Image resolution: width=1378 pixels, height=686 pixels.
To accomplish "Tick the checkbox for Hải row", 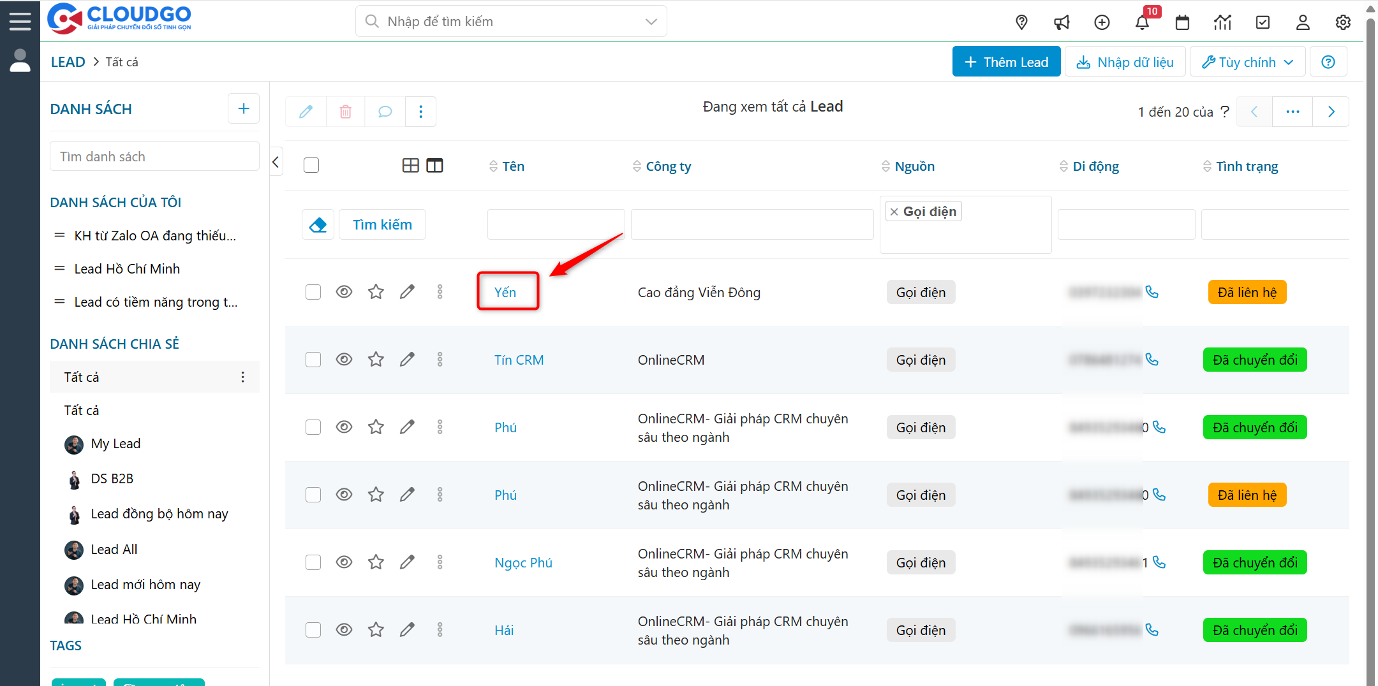I will [x=313, y=630].
